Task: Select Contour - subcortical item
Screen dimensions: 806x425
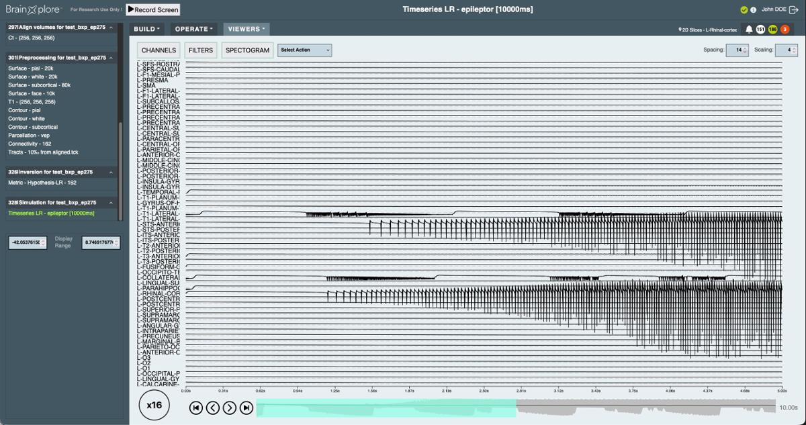Action: pyautogui.click(x=33, y=127)
